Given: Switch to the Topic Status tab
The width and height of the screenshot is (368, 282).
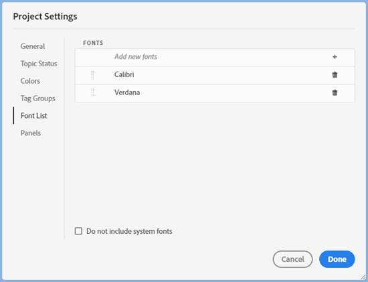Looking at the screenshot, I should click(39, 64).
